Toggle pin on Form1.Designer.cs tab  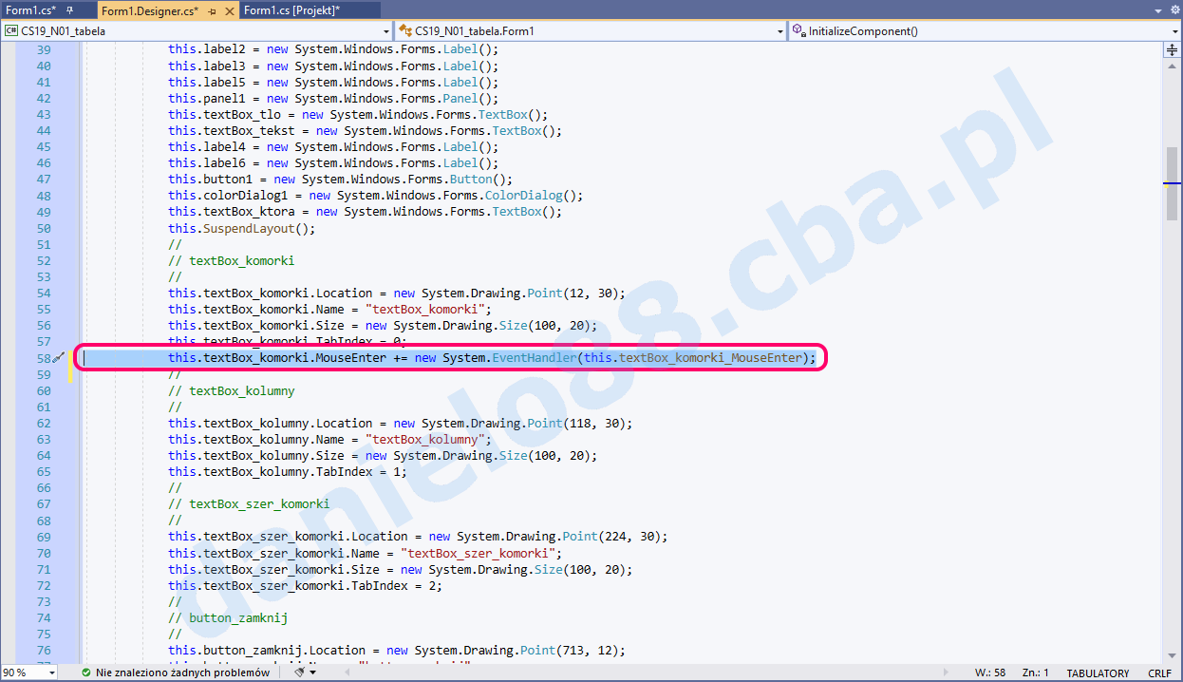pyautogui.click(x=212, y=10)
